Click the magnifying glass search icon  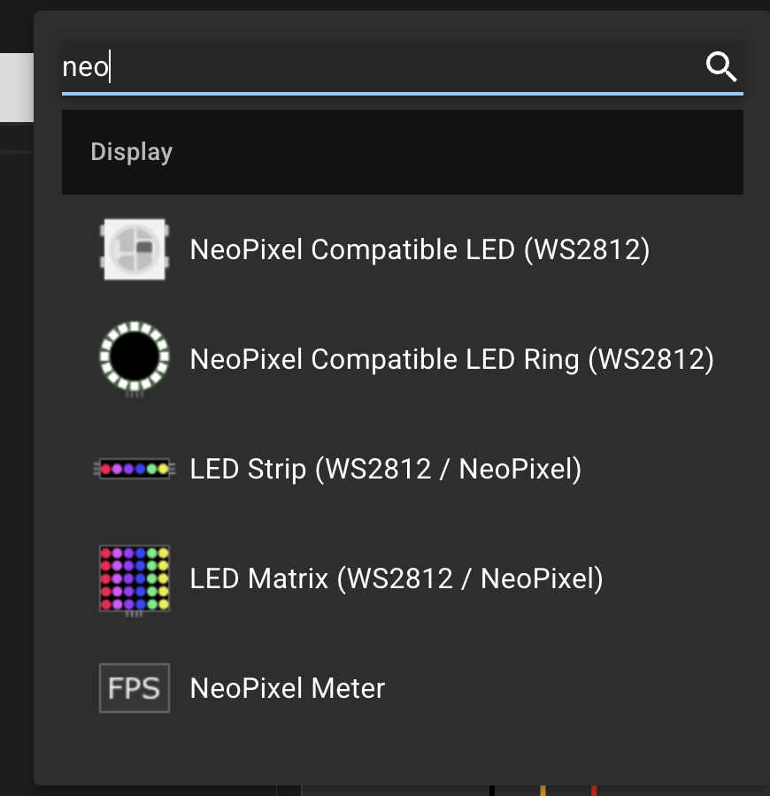click(721, 66)
